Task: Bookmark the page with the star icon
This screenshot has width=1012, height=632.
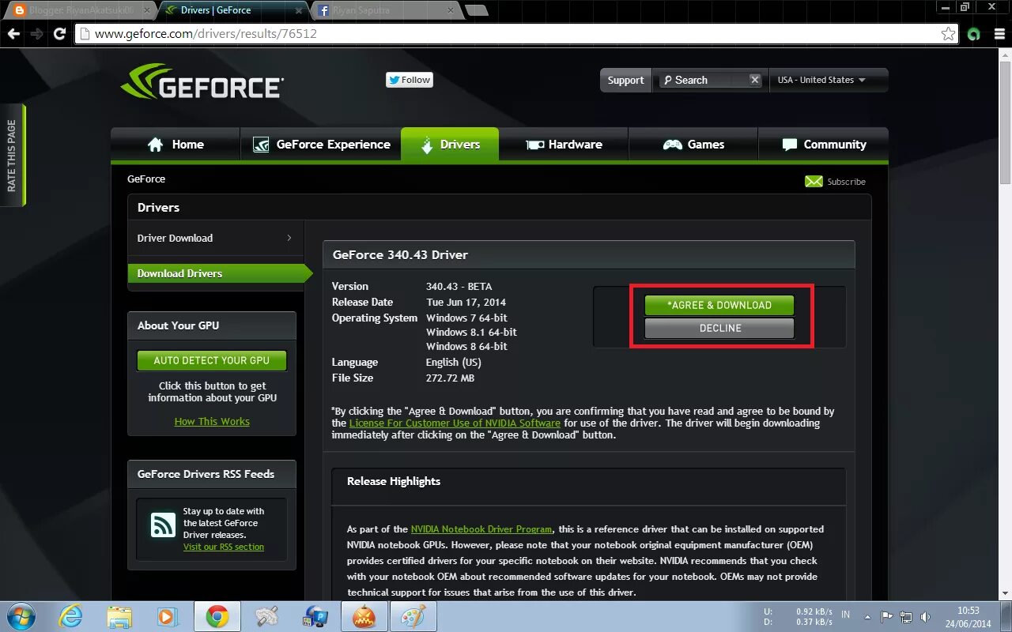Action: tap(948, 34)
